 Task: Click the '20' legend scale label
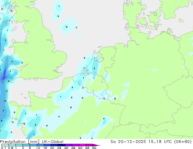tap(52, 148)
